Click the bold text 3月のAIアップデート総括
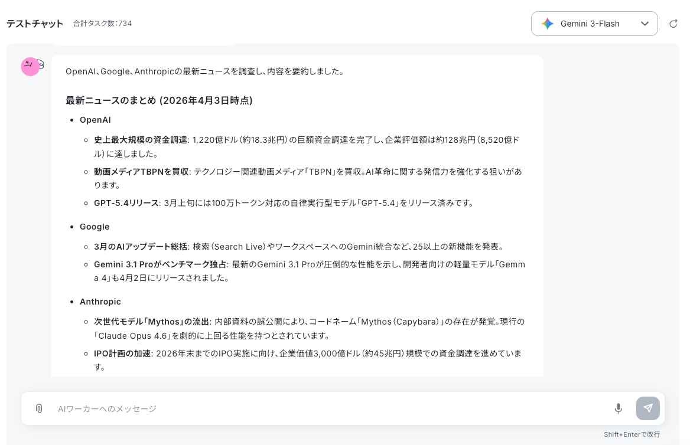 [141, 247]
